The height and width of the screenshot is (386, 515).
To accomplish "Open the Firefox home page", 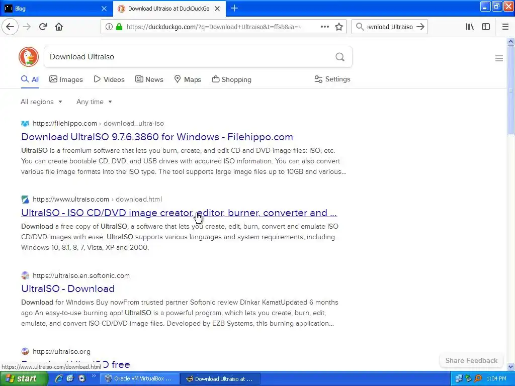I will tap(59, 27).
